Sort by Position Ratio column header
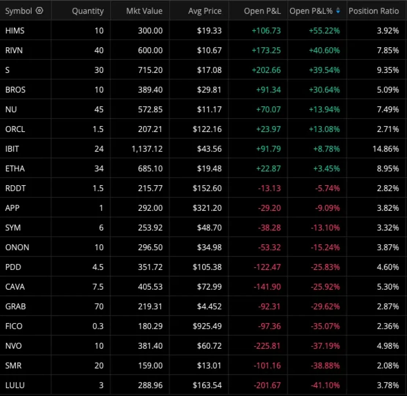Screen dimensions: 407x396 click(x=374, y=11)
